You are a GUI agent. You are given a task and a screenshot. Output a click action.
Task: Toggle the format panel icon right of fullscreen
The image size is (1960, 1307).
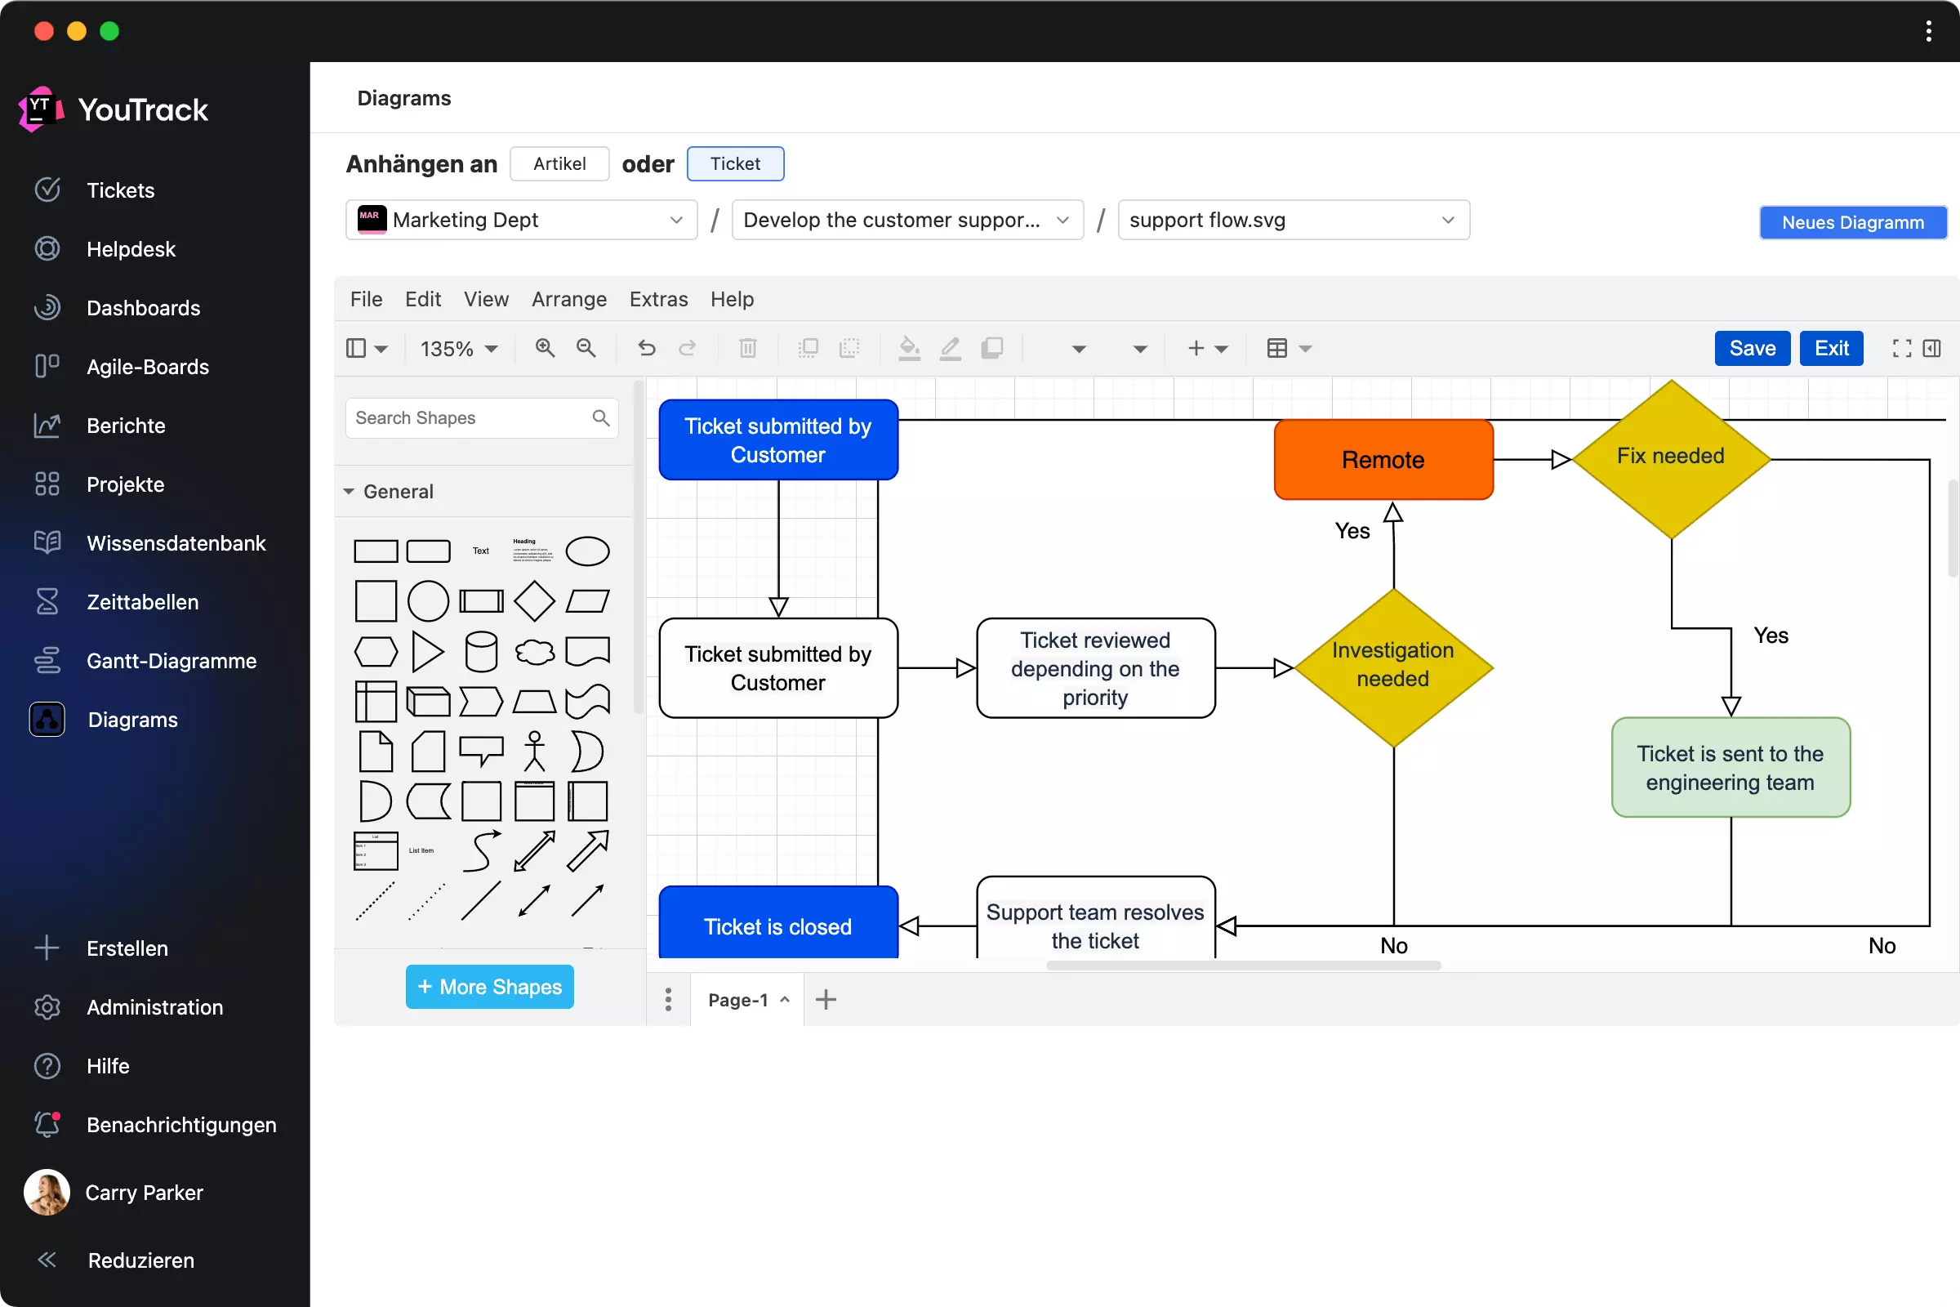(x=1931, y=349)
